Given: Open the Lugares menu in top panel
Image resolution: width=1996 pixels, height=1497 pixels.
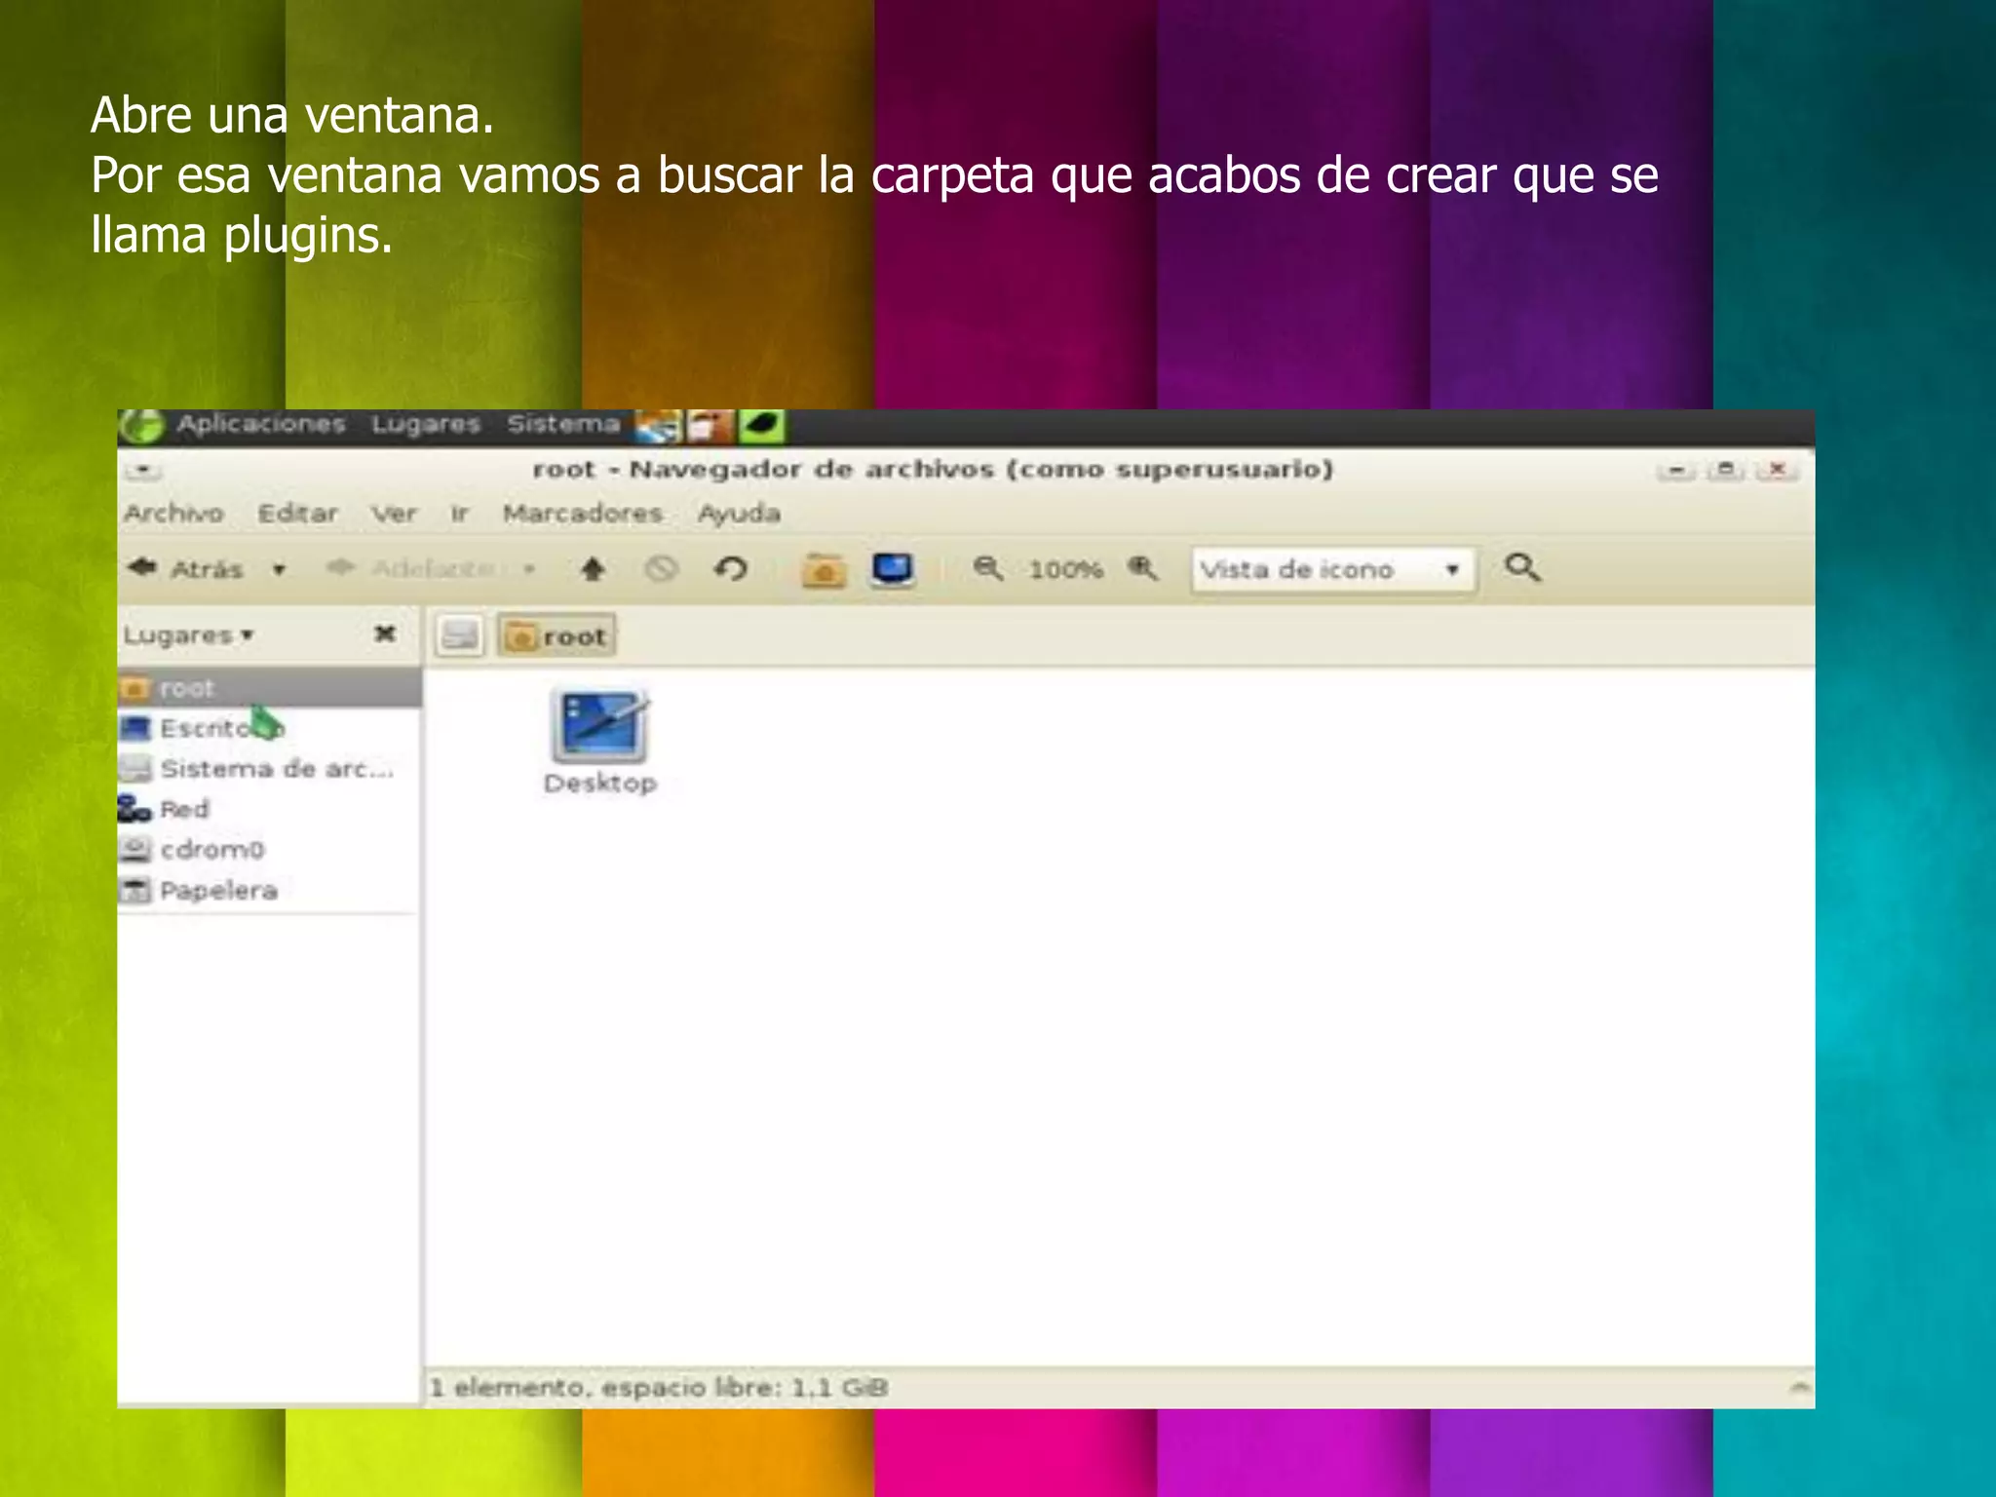Looking at the screenshot, I should pyautogui.click(x=426, y=424).
